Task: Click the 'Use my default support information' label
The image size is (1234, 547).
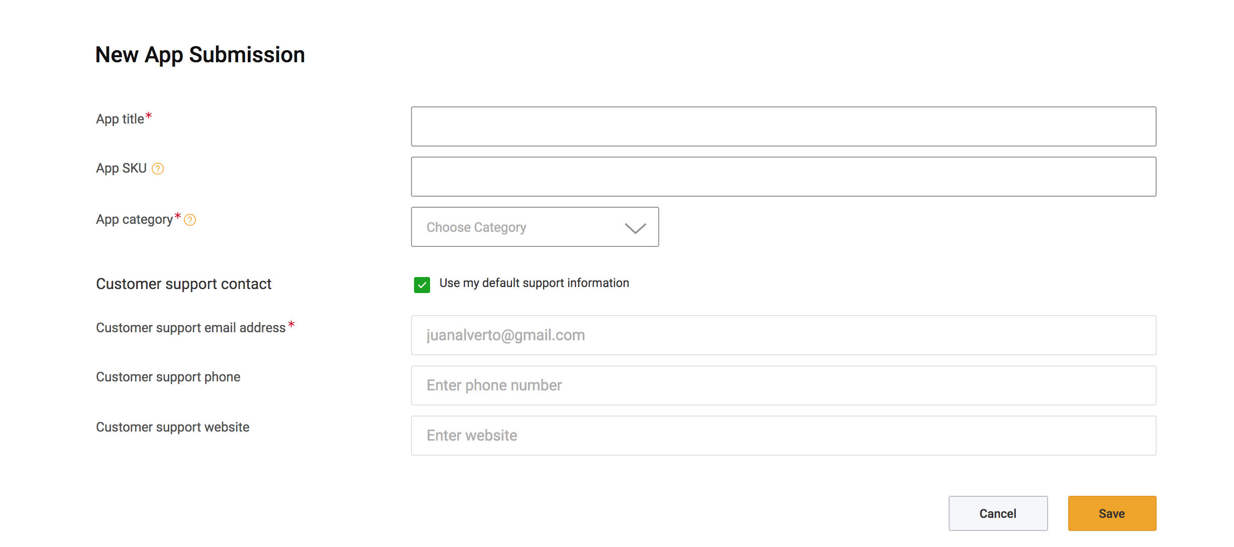Action: click(x=534, y=283)
